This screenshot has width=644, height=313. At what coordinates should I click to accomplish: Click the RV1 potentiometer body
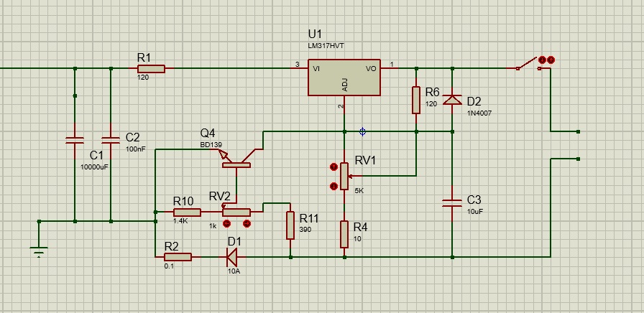tap(344, 173)
